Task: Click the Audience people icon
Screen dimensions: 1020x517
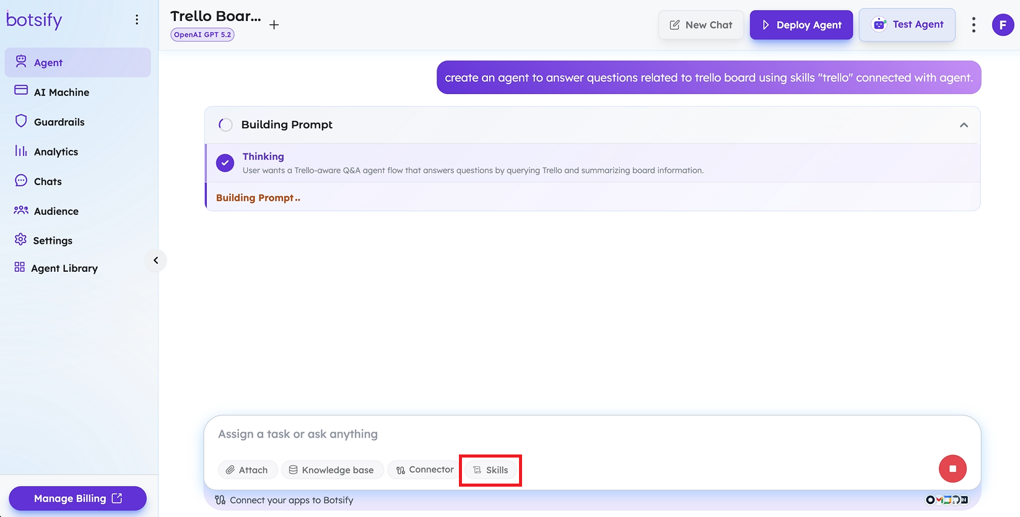Action: [x=21, y=210]
